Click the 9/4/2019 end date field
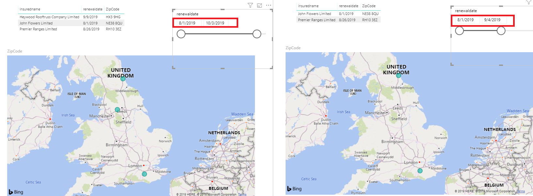533x196 pixels. (494, 20)
